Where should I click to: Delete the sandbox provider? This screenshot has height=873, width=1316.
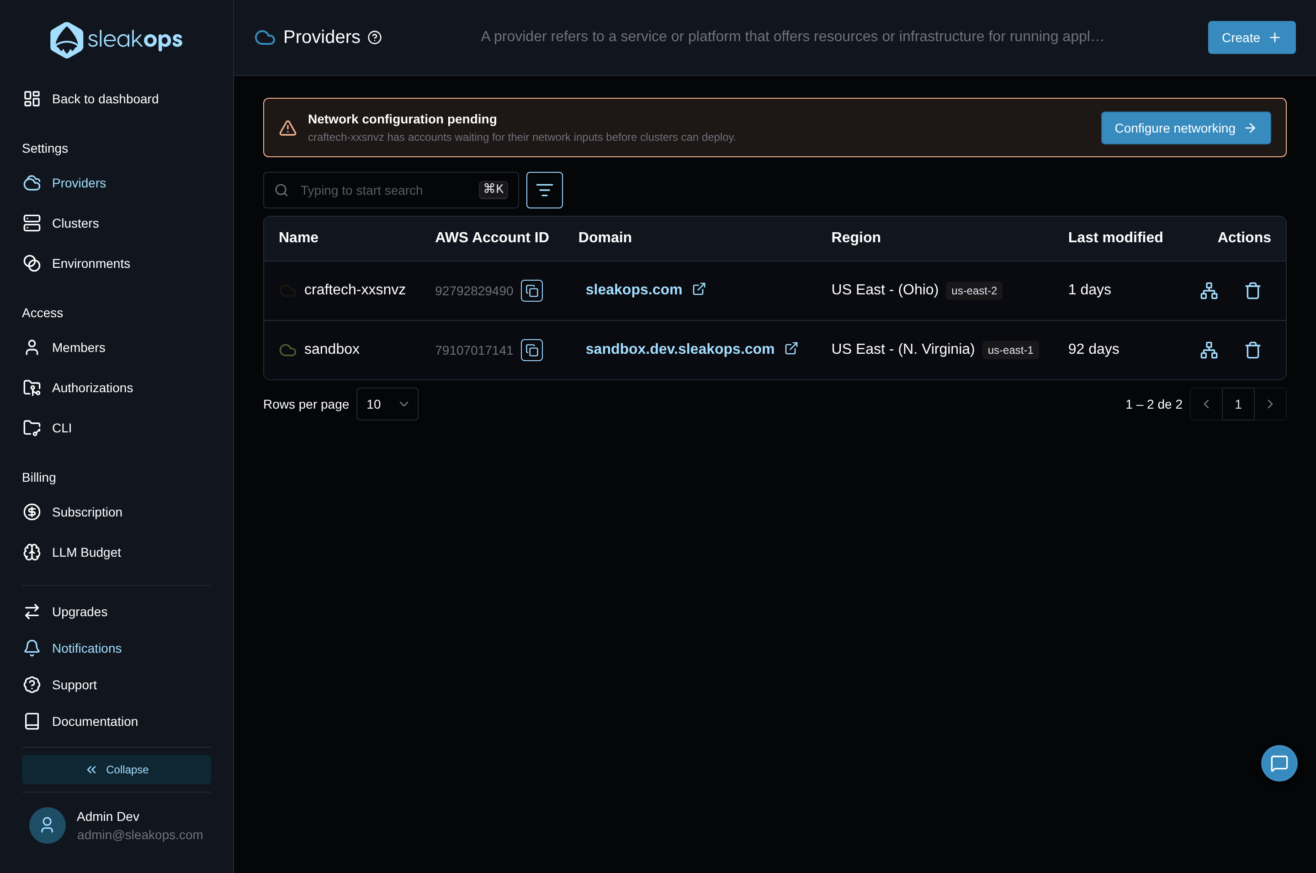pos(1252,350)
